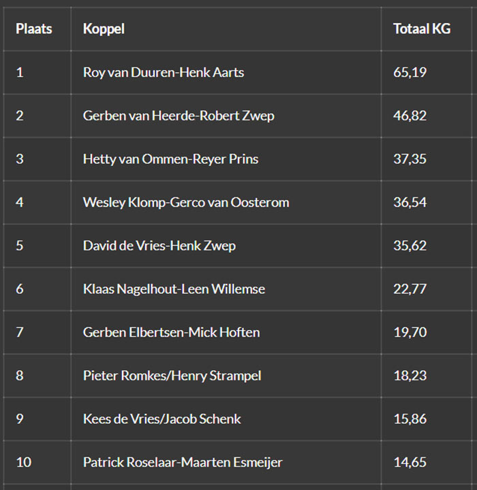Click the 65,19 total weight value
This screenshot has width=477, height=490.
pos(410,72)
